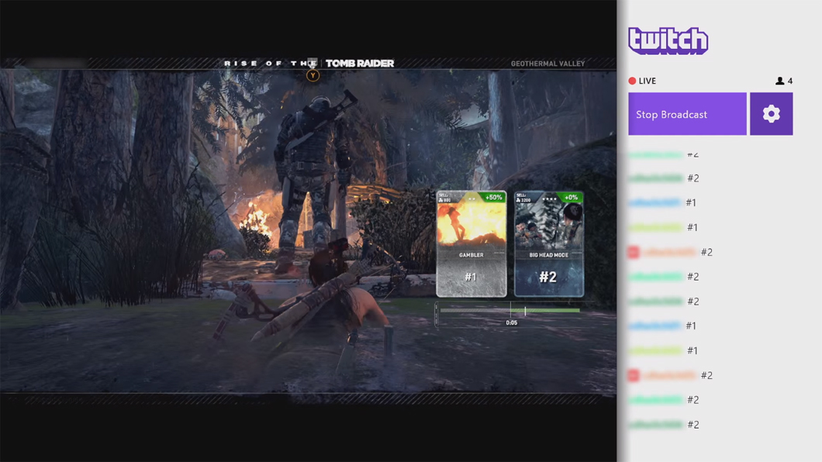
Task: Click the star rating on the Big Head Mode card
Action: tap(548, 198)
